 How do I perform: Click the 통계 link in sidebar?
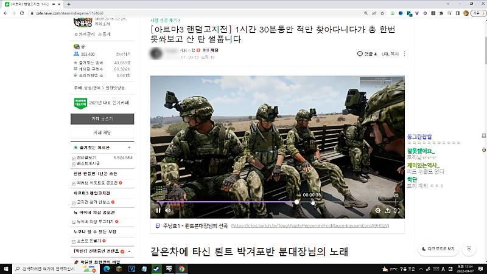(104, 34)
